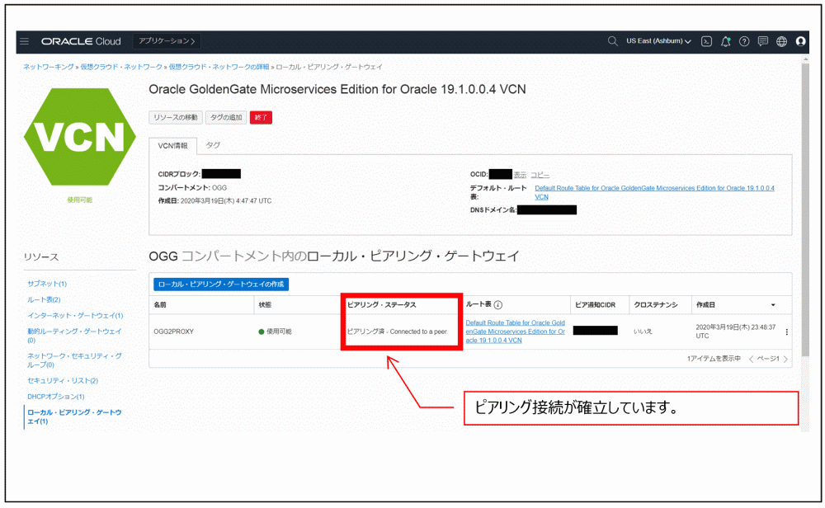
Task: Select ネットワーク・セキュリティ・グループ(0) resource
Action: click(75, 360)
